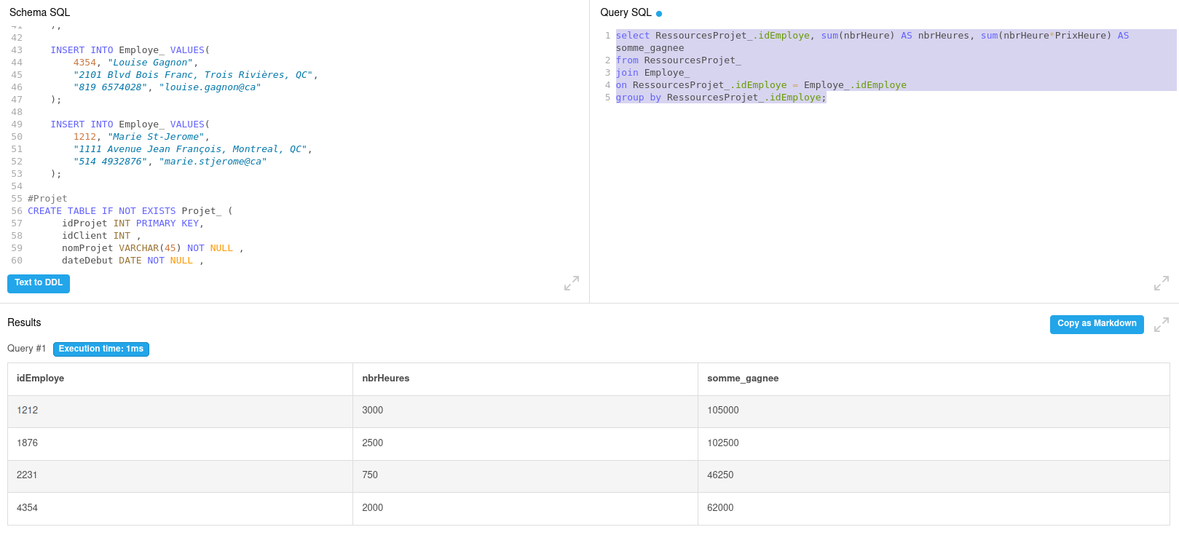
Task: Click the "Louise Gagnon" string in schema
Action: coord(150,63)
